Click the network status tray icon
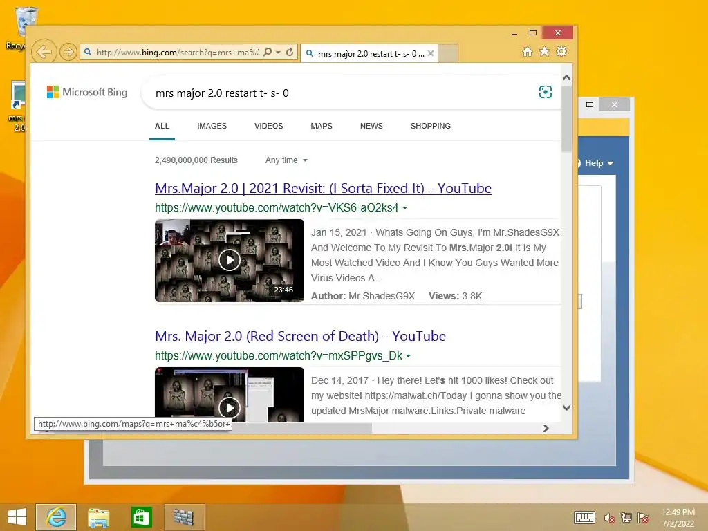708x531 pixels. [626, 518]
